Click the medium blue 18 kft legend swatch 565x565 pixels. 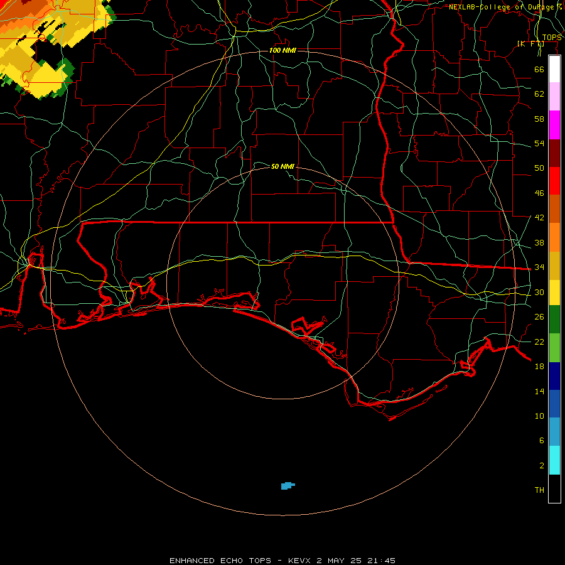click(x=554, y=404)
